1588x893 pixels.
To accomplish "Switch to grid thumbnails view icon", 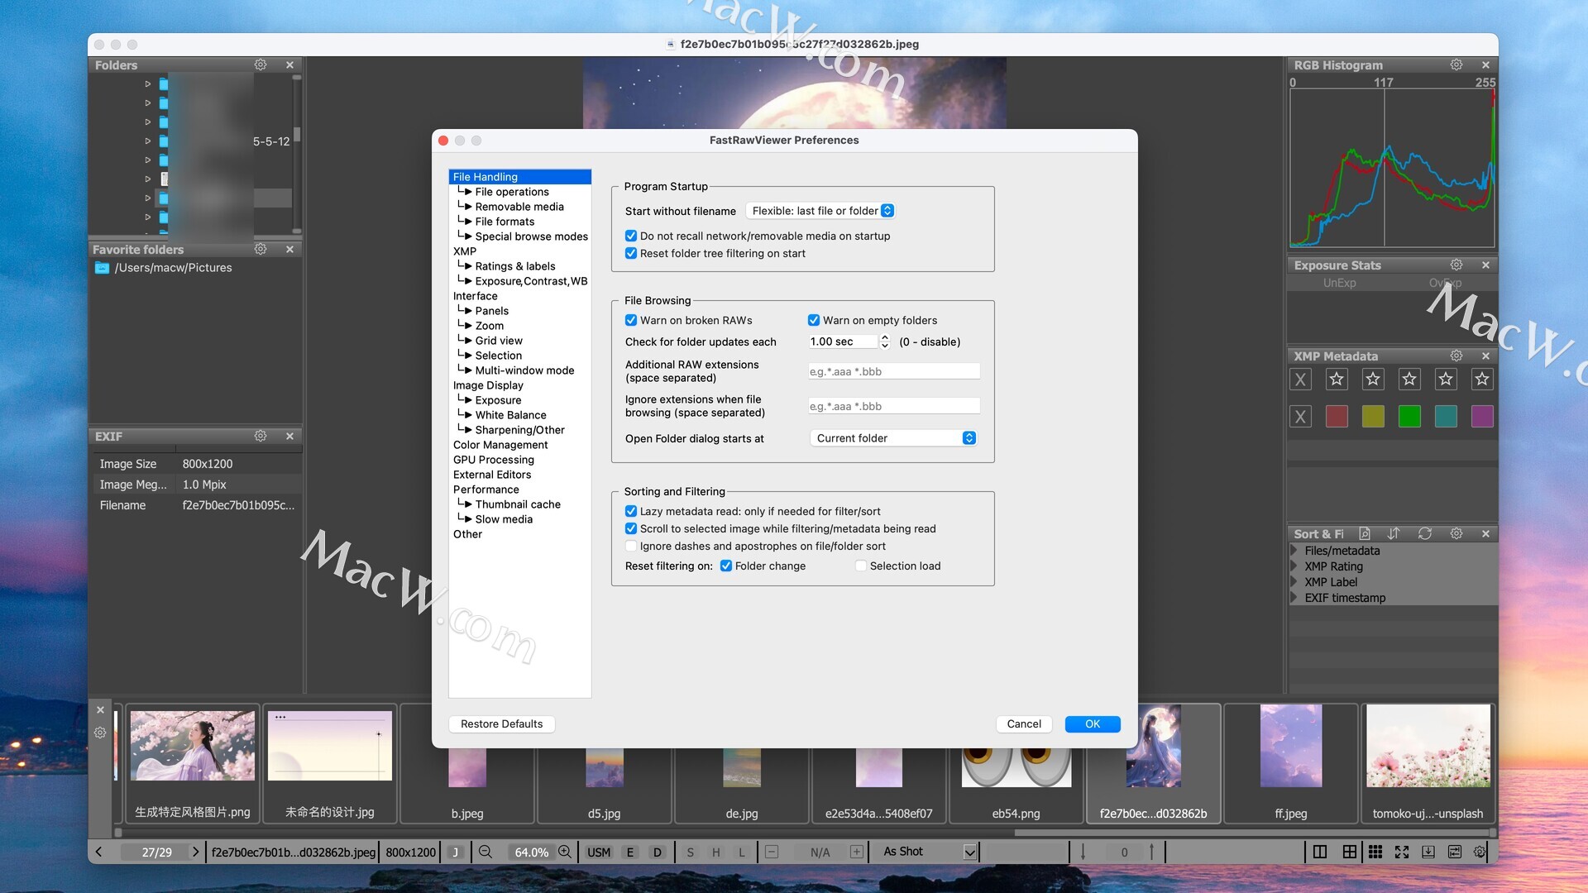I will point(1375,852).
